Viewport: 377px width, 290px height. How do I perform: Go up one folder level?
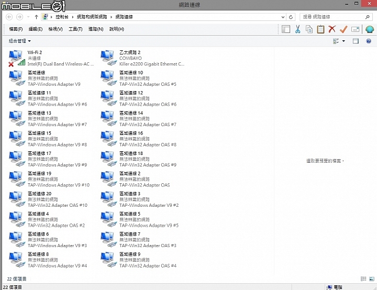(36, 17)
